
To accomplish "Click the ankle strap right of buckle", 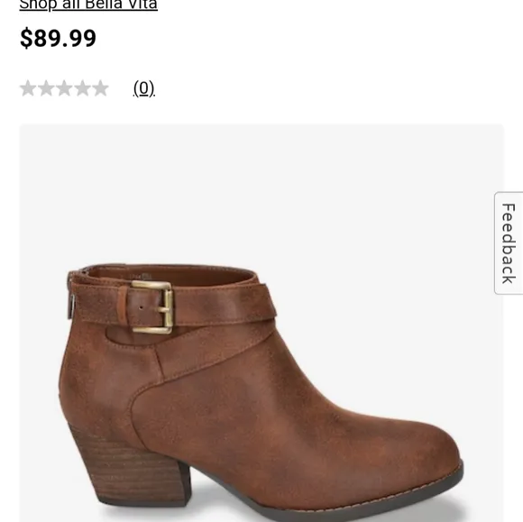I will coord(225,306).
